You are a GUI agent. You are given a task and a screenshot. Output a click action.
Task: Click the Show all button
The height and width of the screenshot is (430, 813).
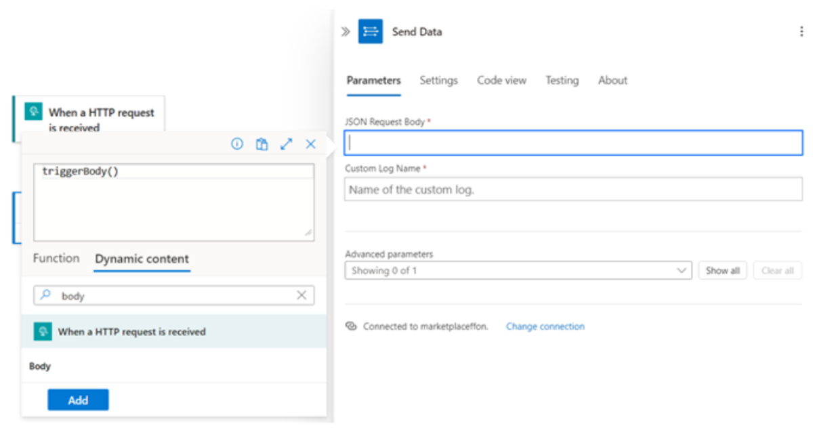tap(722, 271)
